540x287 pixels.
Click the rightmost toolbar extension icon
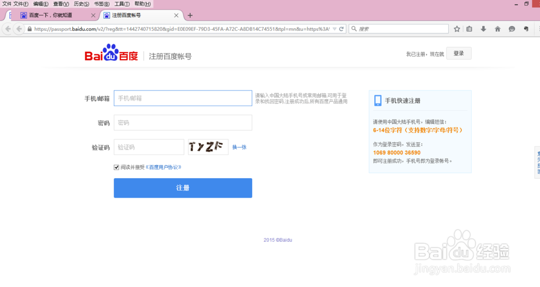tap(526, 29)
